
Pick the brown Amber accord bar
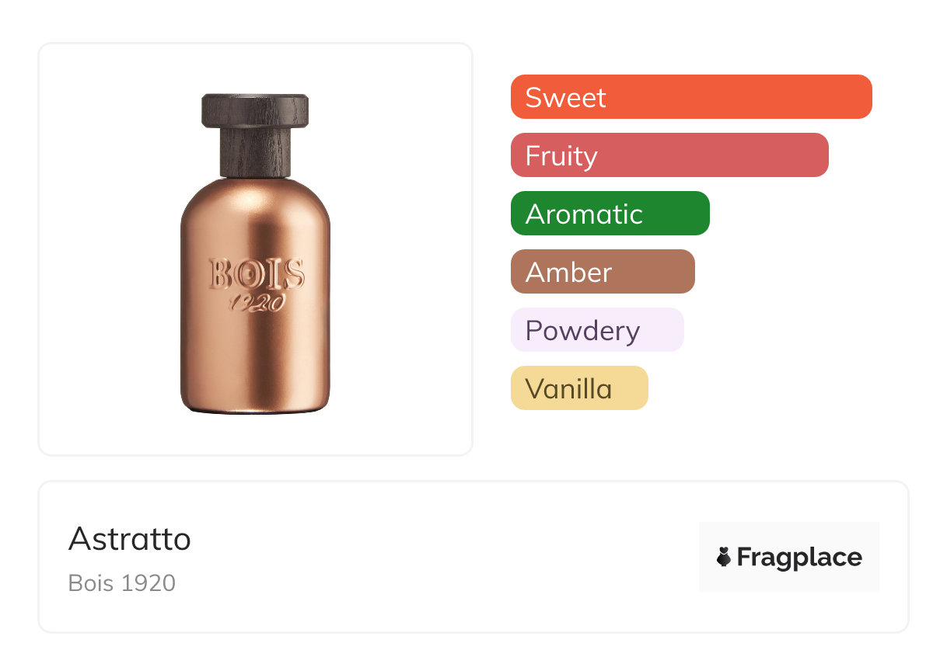point(603,271)
